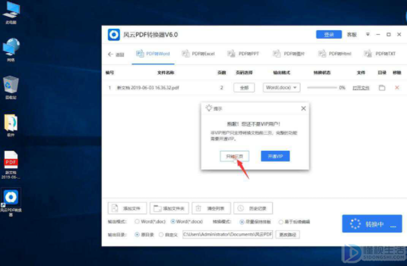Select the 尽量保持排版 conversion mode radio
The width and height of the screenshot is (407, 266).
click(x=242, y=222)
